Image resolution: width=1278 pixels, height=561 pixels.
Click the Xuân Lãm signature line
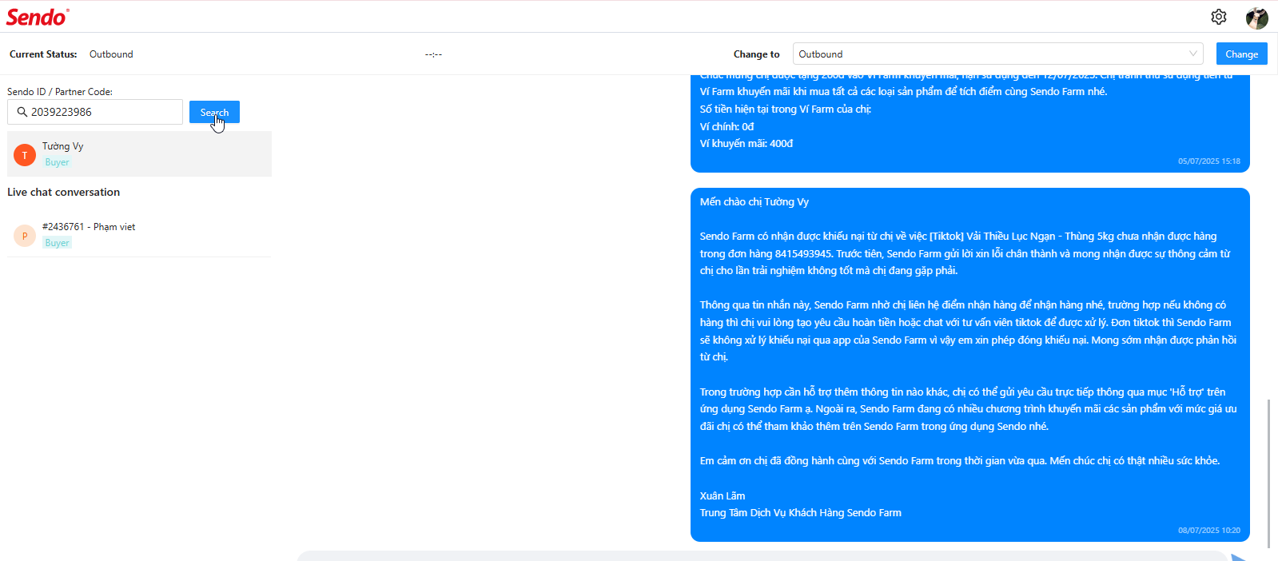[723, 496]
